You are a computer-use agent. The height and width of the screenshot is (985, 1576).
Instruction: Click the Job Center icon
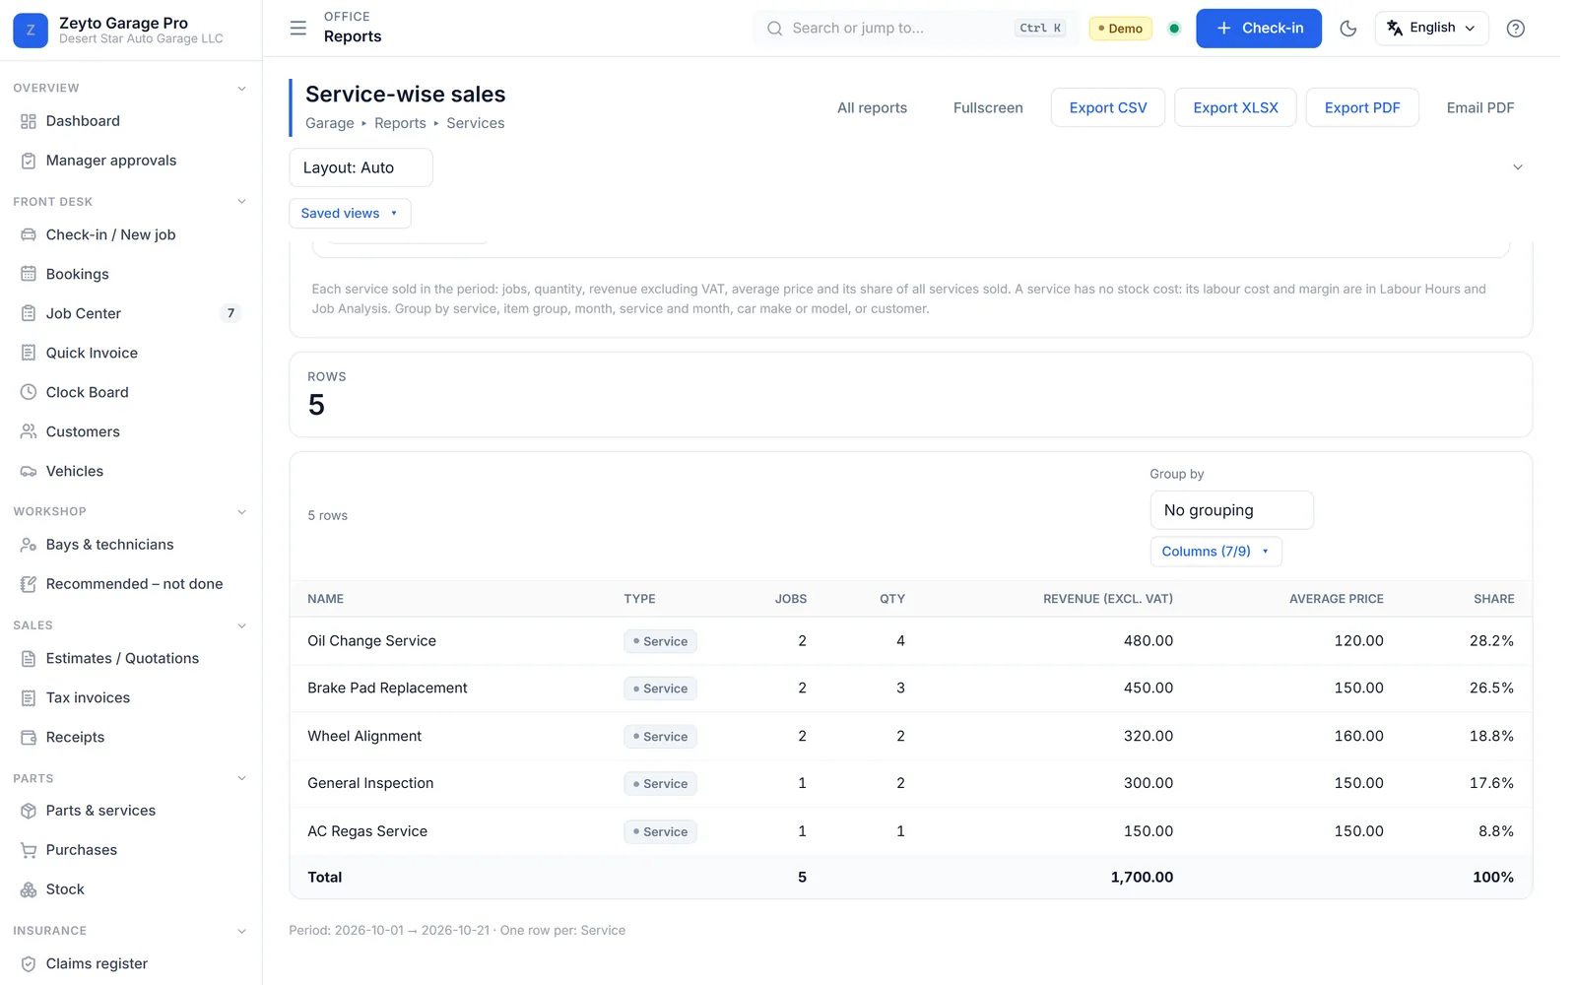point(29,313)
